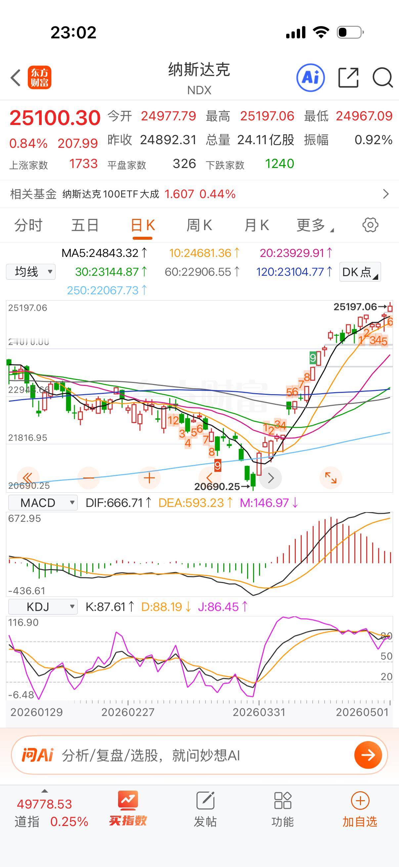Tap the 250:22067.73 moving average value

(107, 290)
